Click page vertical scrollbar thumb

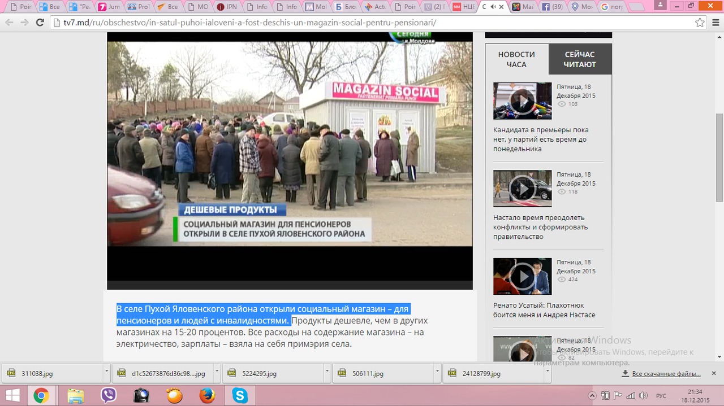coord(719,157)
